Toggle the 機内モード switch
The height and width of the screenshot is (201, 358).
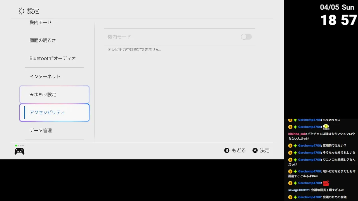click(246, 37)
